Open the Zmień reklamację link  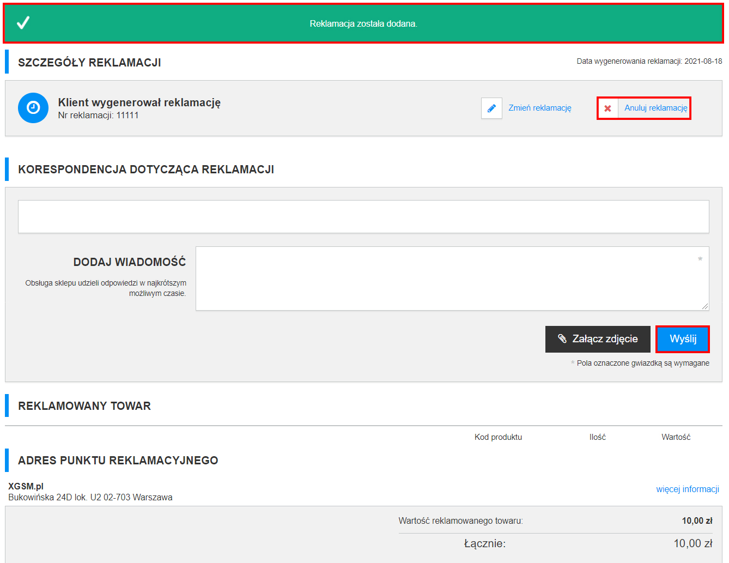(539, 108)
